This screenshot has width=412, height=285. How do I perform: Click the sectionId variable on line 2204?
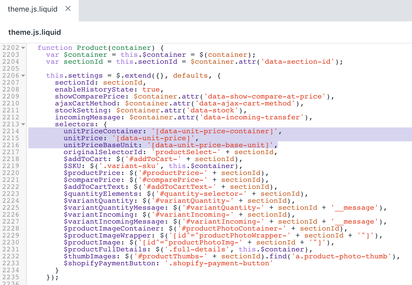pyautogui.click(x=83, y=61)
